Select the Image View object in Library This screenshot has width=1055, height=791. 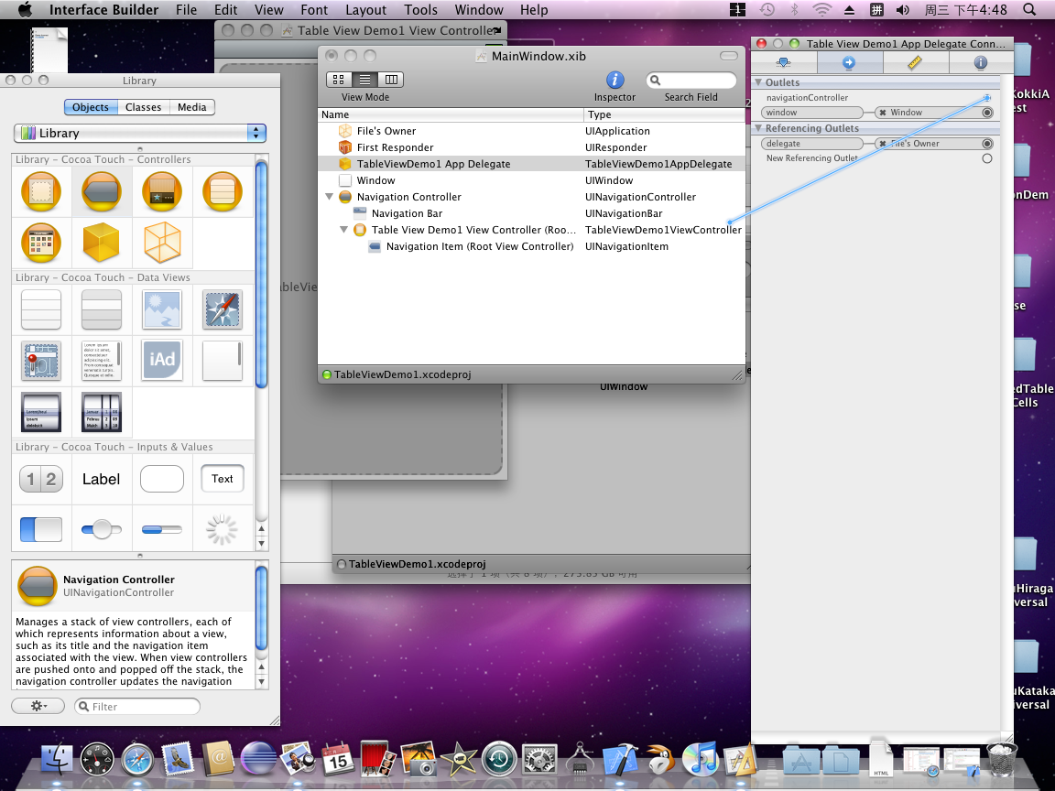click(162, 309)
